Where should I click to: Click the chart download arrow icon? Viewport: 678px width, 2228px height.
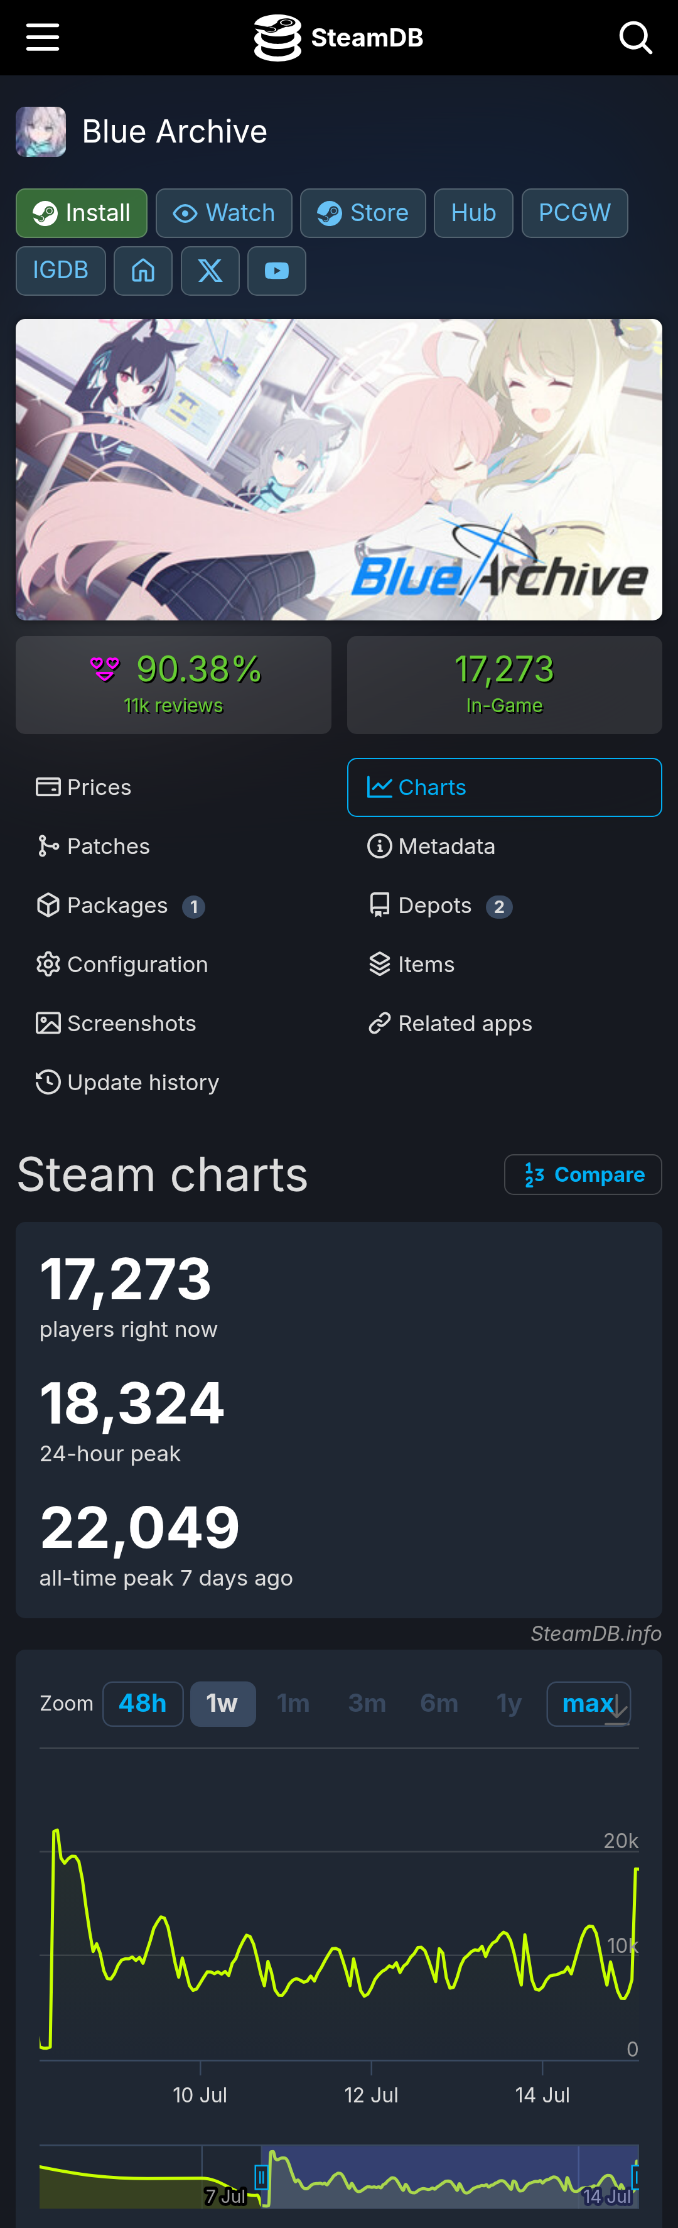click(x=616, y=1709)
